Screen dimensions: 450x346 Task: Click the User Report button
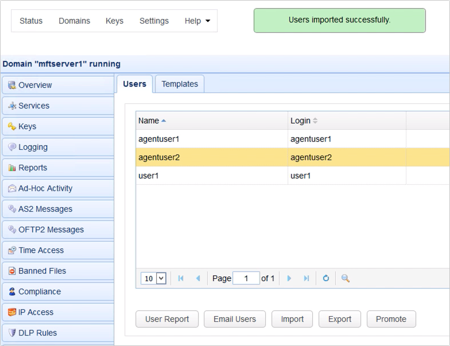[x=166, y=319]
